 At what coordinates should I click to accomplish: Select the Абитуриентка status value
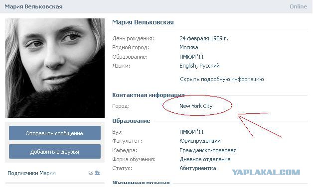pyautogui.click(x=198, y=168)
